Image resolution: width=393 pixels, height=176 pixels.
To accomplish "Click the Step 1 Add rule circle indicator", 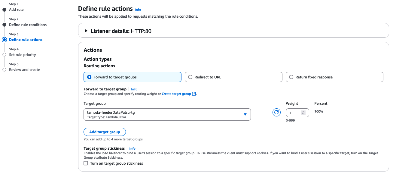I will click(4, 10).
